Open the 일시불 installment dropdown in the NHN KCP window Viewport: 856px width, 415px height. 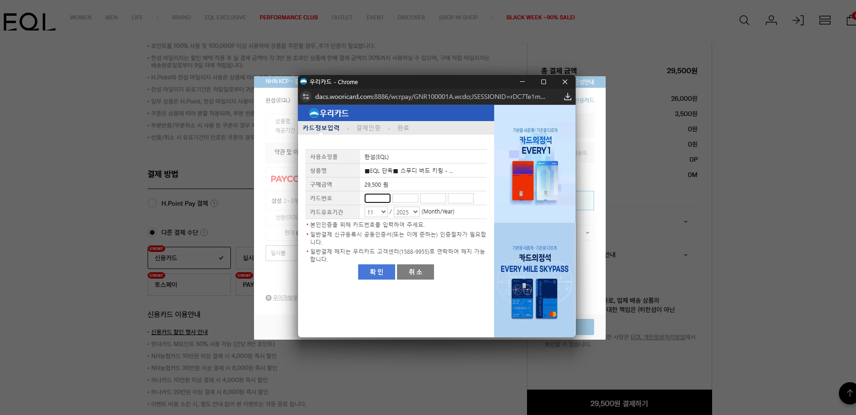pyautogui.click(x=282, y=253)
